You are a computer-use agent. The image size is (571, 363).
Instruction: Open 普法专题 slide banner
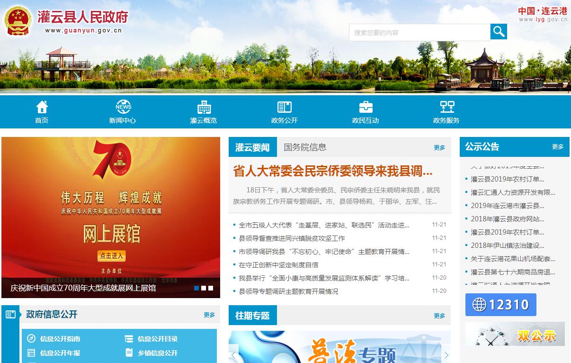(339, 347)
